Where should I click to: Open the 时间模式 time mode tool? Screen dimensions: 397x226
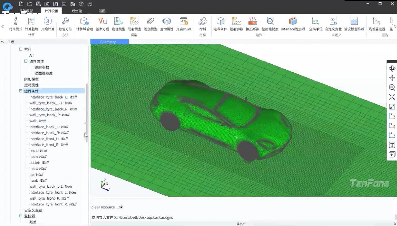pos(15,24)
